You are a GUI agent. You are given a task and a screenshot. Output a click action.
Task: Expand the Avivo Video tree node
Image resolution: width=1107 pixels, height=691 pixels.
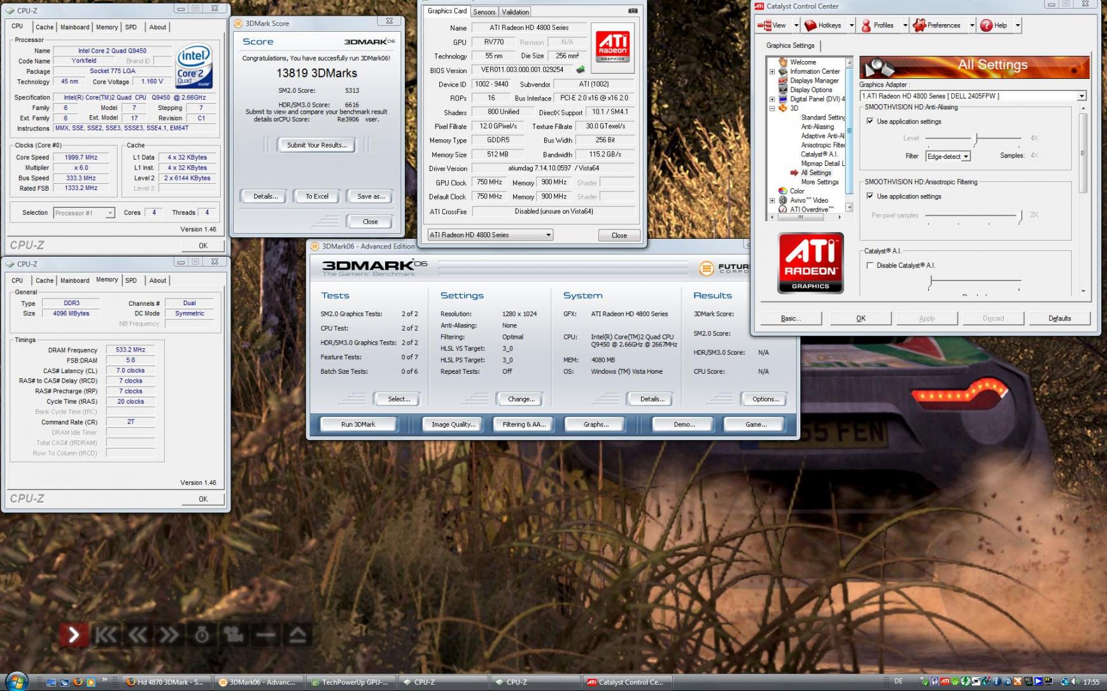tap(772, 200)
